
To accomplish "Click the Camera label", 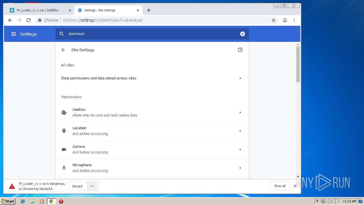I will (x=79, y=147).
